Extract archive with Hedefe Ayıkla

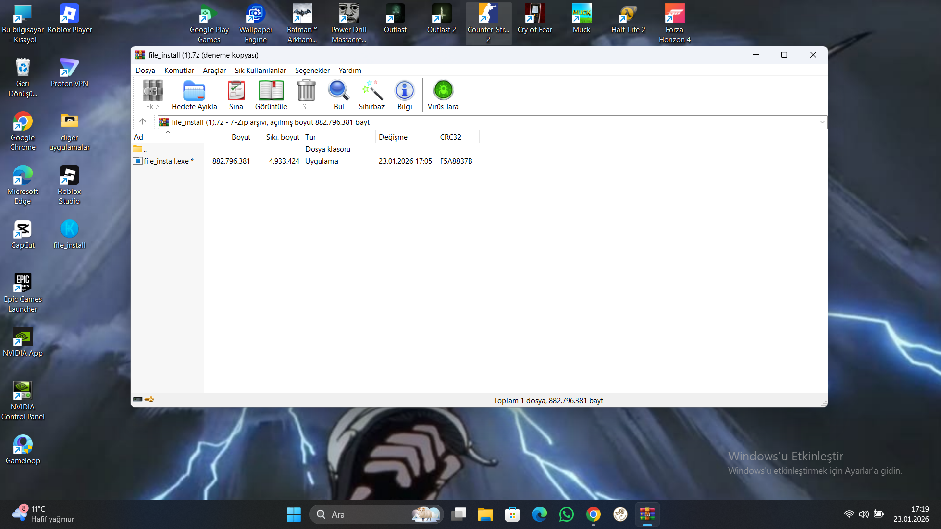coord(194,95)
